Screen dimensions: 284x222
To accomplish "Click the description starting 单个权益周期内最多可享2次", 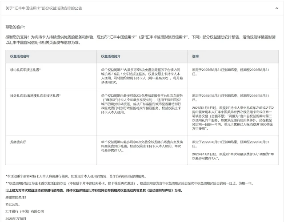I will coord(142,104).
